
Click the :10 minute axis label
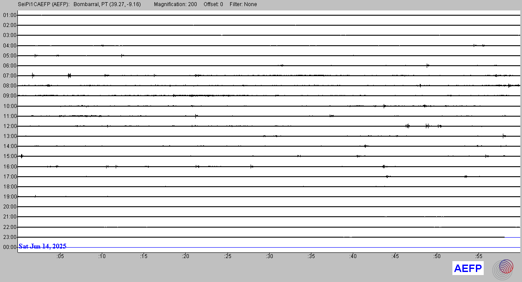[102, 256]
